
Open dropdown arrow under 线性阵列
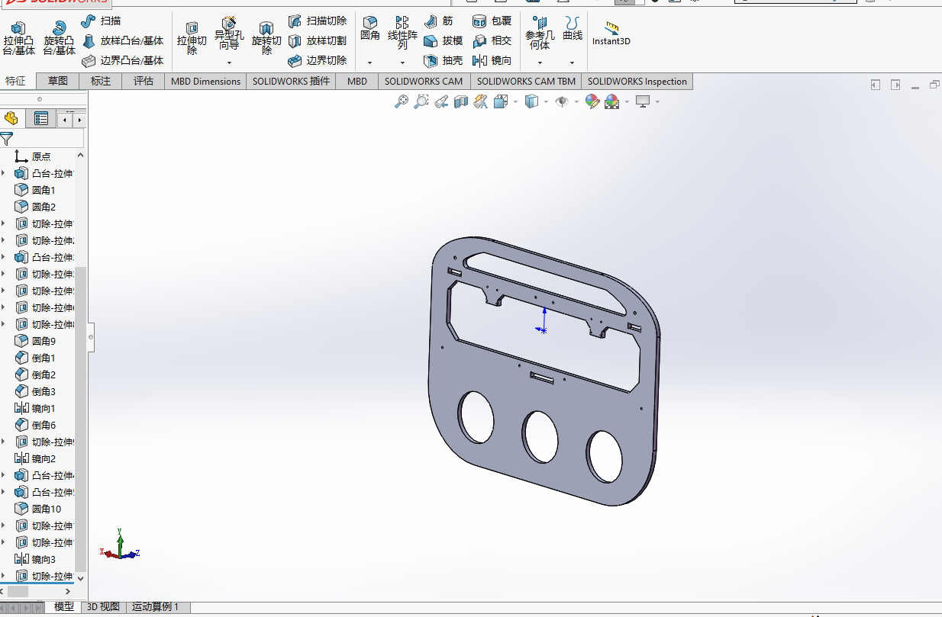[402, 63]
